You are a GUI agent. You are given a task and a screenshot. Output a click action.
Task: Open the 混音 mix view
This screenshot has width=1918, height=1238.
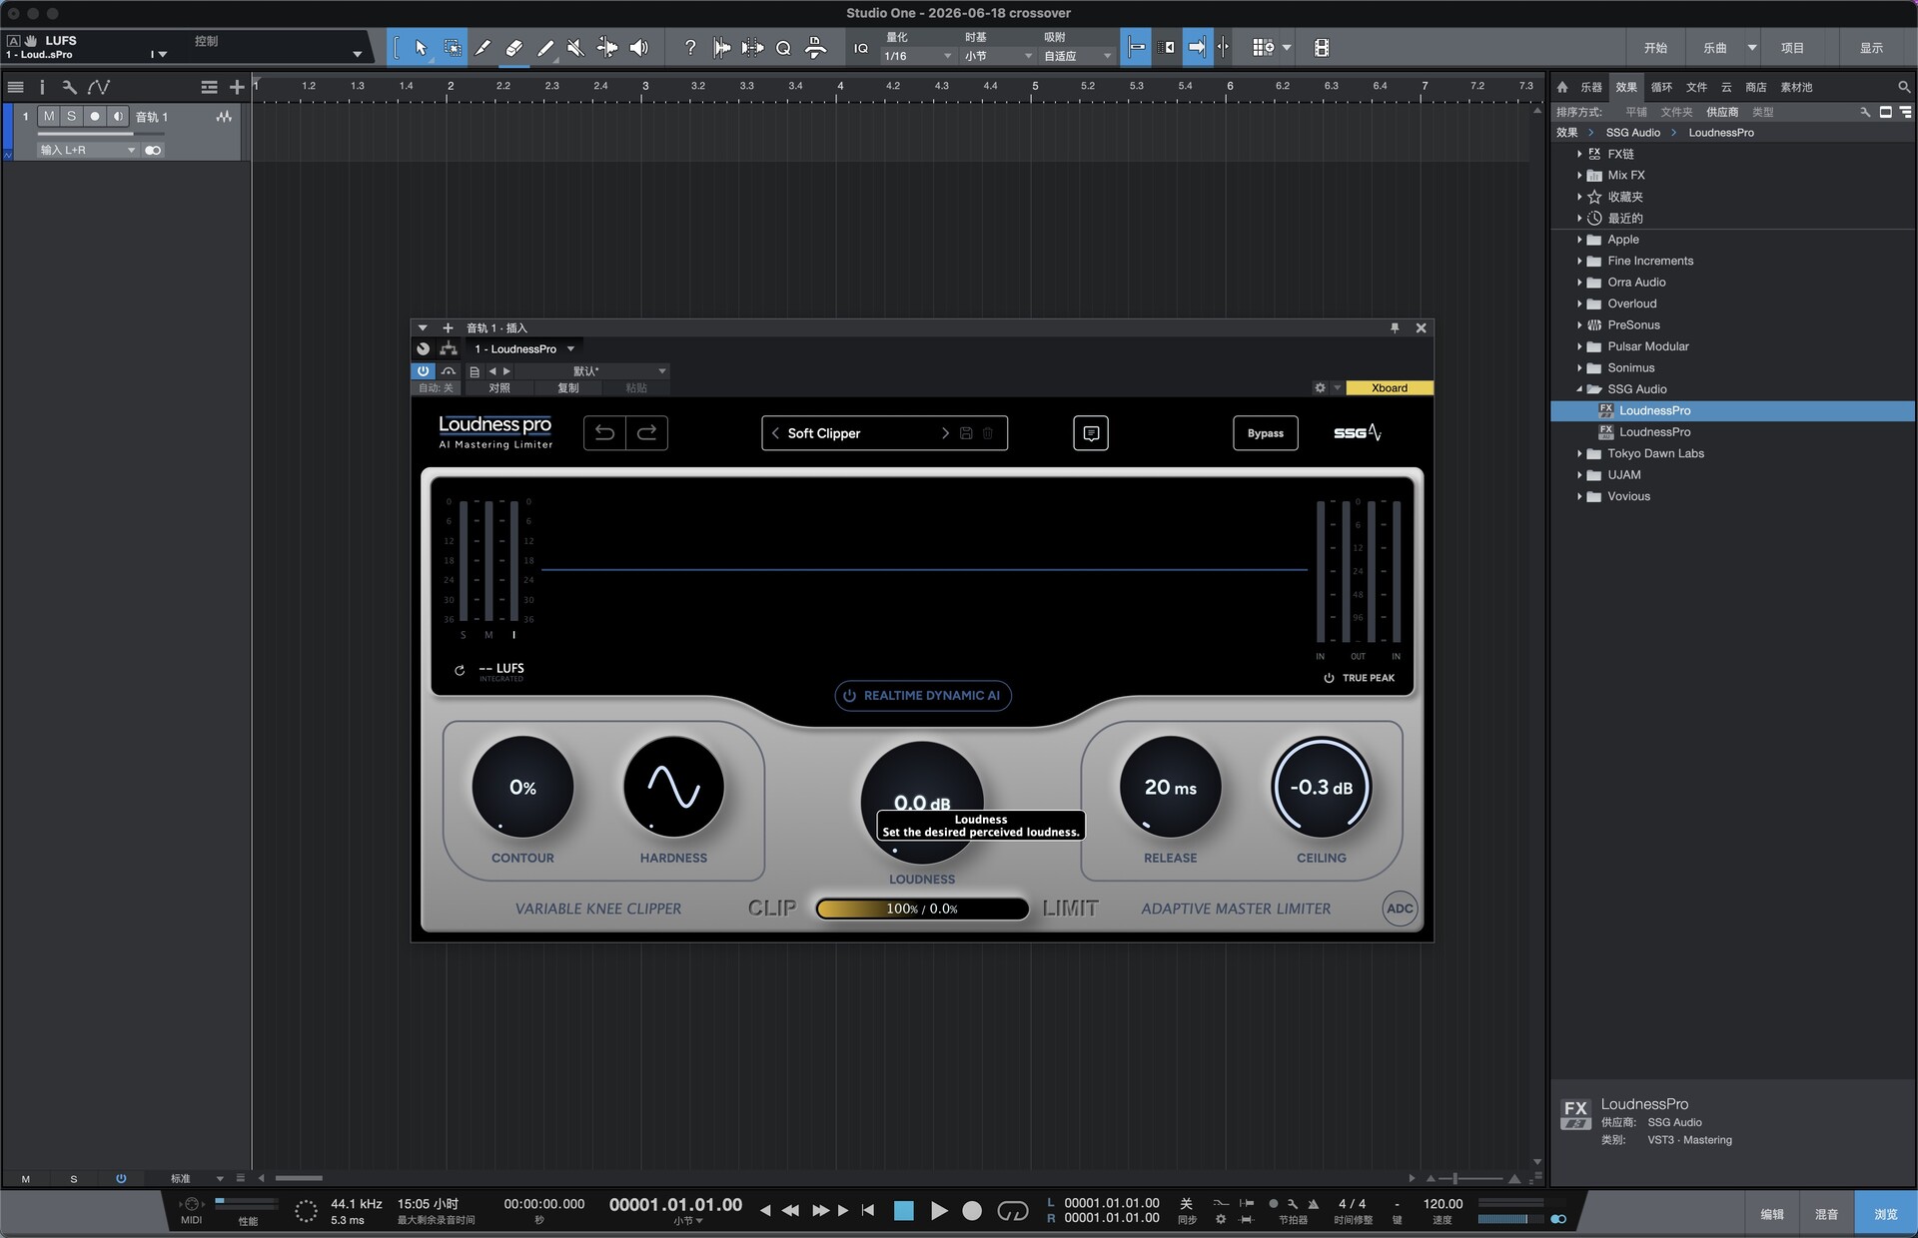point(1826,1214)
